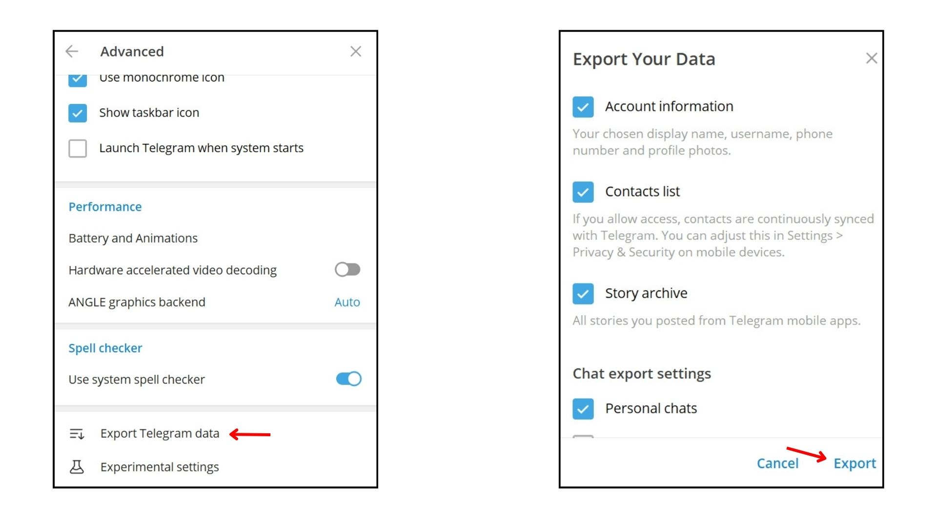Uncheck Story archive checkbox
The width and height of the screenshot is (937, 527).
point(583,294)
